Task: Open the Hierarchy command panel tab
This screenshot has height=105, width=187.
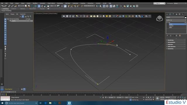Action: [x=173, y=14]
